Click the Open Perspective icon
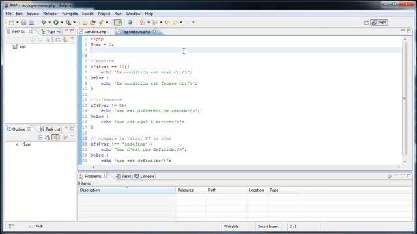 pyautogui.click(x=366, y=23)
